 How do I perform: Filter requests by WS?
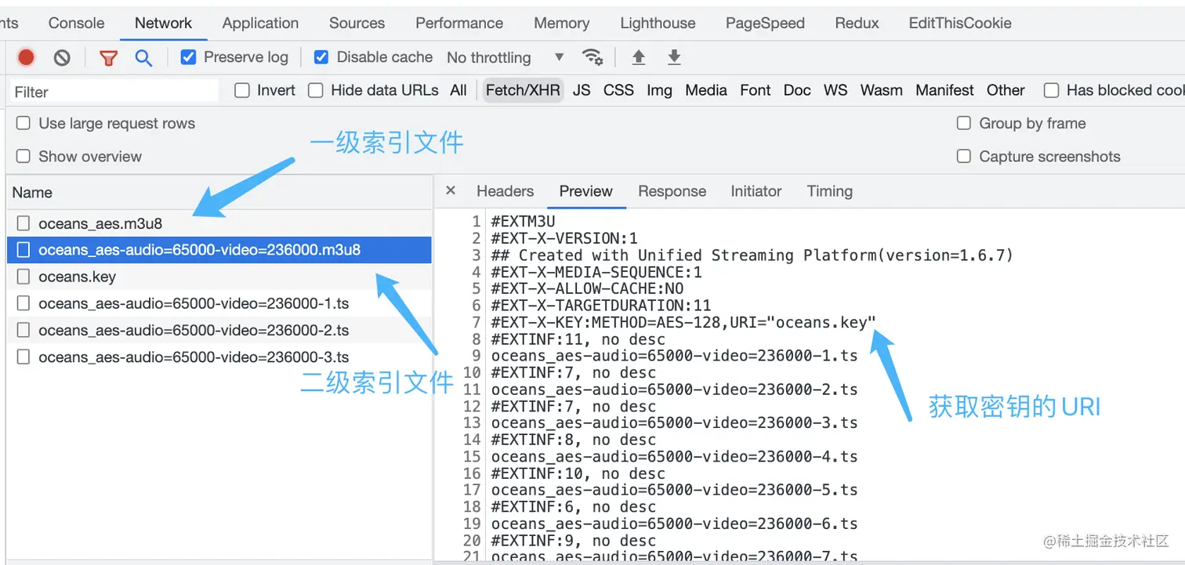point(835,90)
